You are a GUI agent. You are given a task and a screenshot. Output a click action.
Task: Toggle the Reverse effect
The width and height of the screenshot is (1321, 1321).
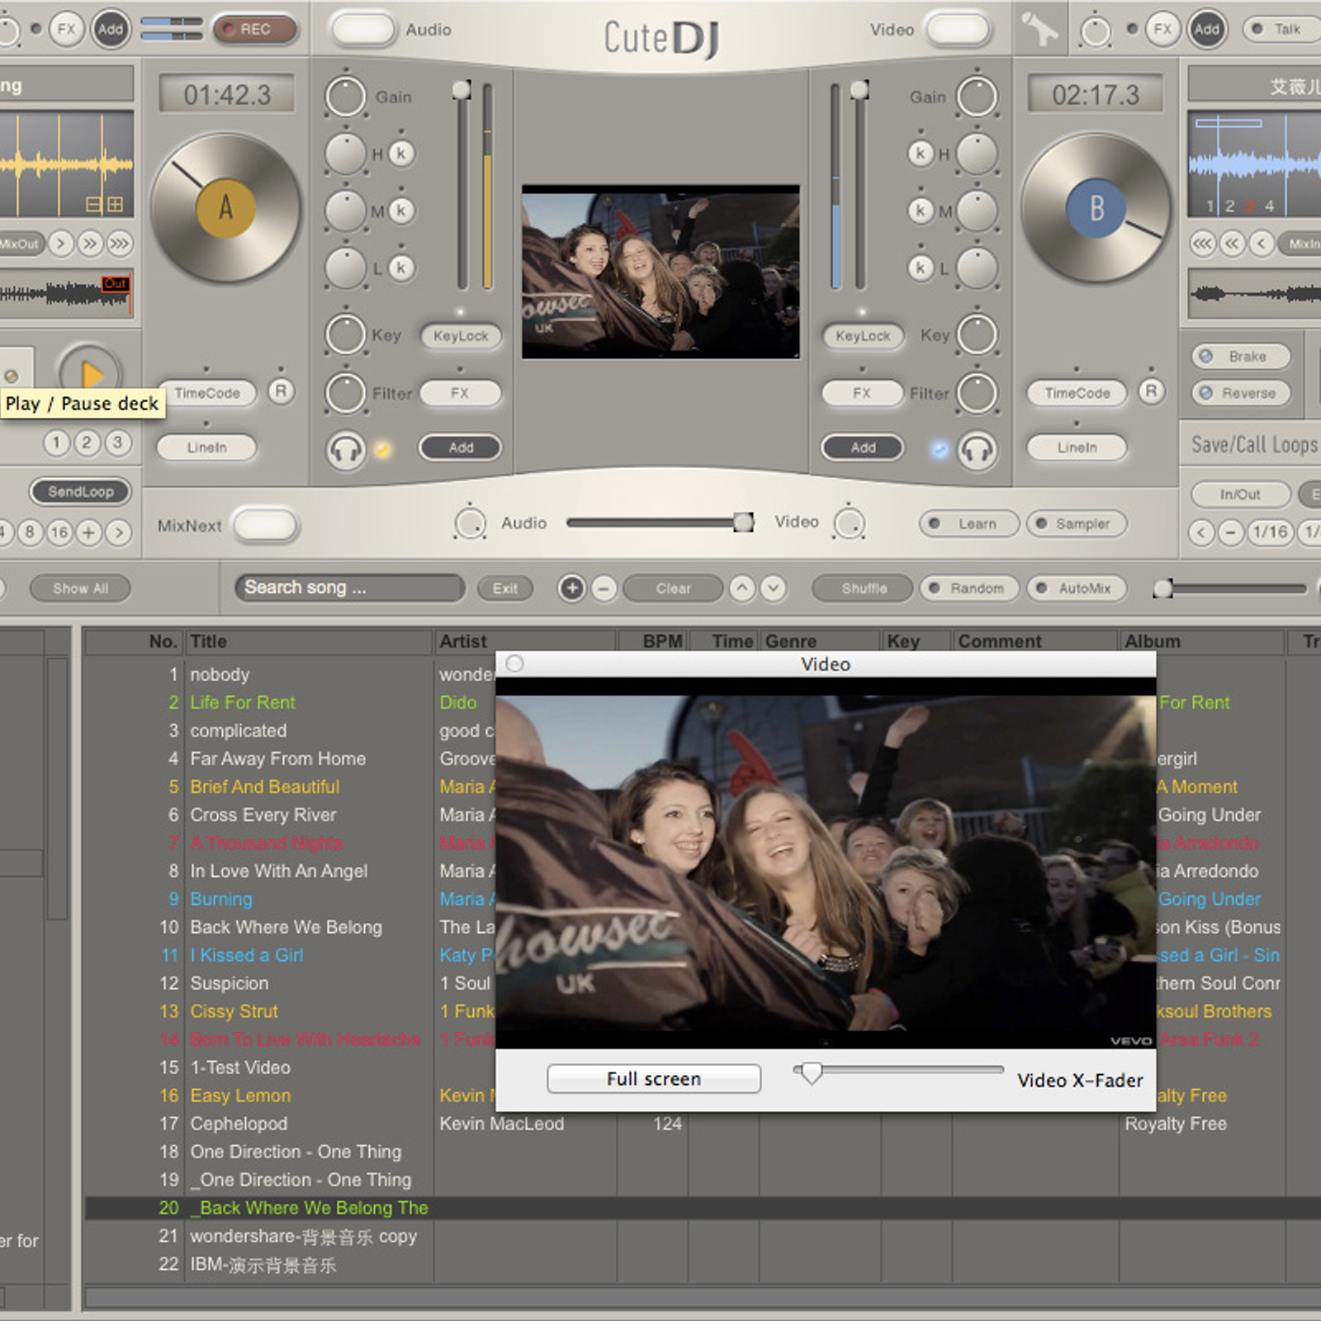[1240, 393]
